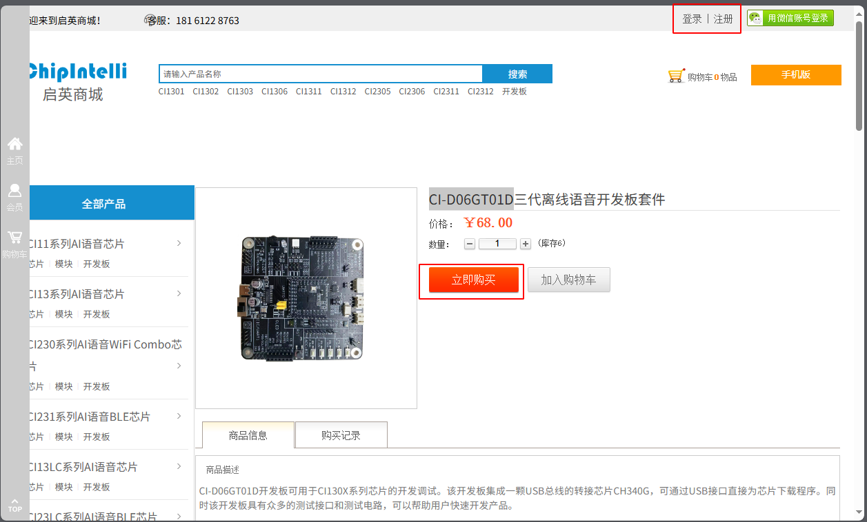Increase quantity with the plus button
Image resolution: width=867 pixels, height=522 pixels.
click(526, 244)
